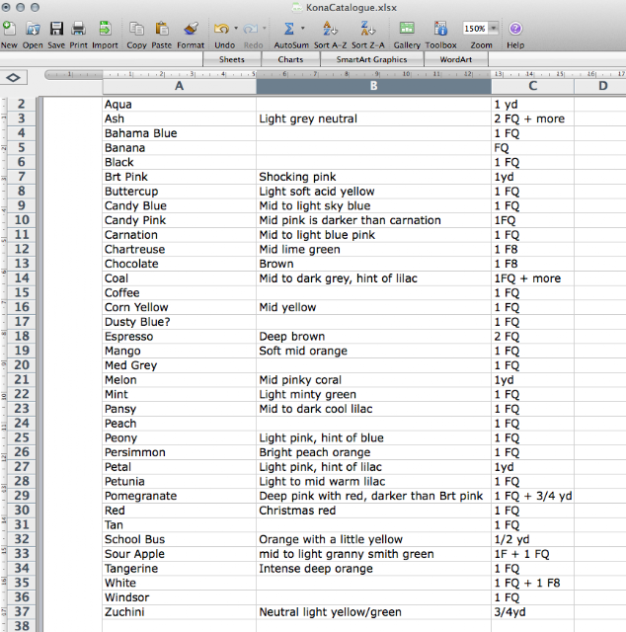Click the New workbook icon
626x632 pixels.
coord(9,29)
